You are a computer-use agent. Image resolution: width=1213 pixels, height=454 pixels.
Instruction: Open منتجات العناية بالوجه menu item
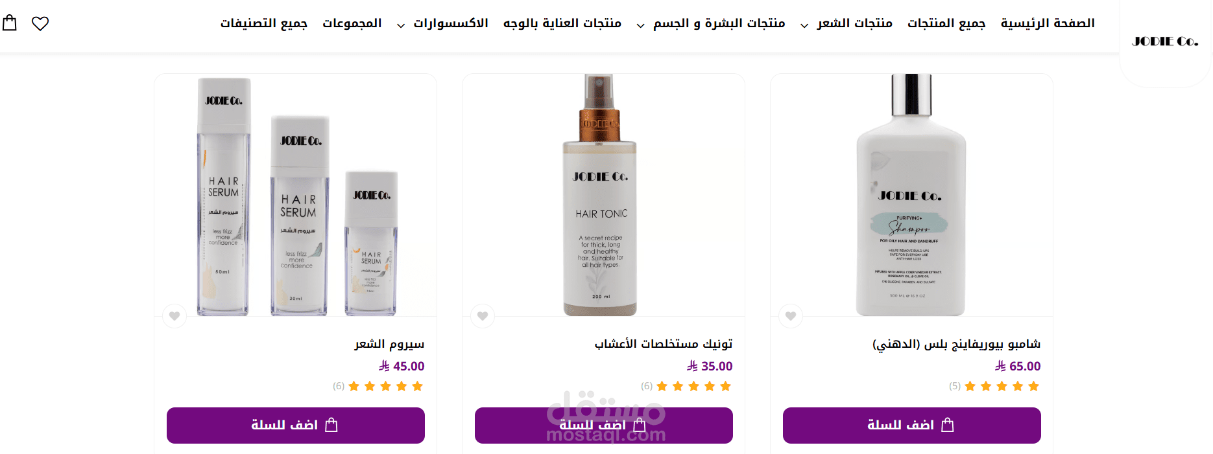coord(562,23)
